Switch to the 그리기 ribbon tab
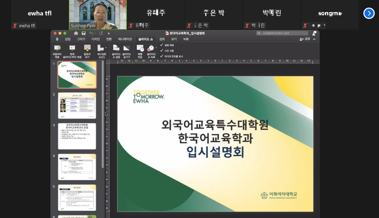The image size is (379, 218). (x=81, y=39)
